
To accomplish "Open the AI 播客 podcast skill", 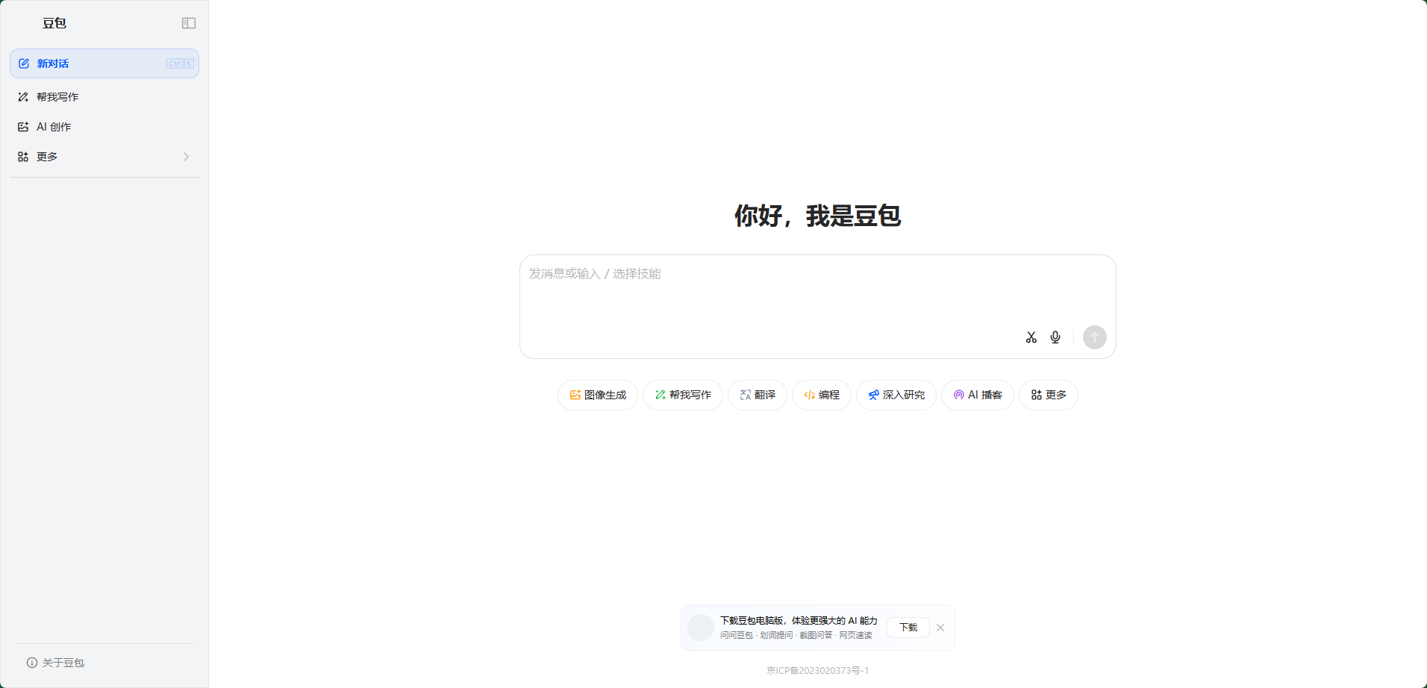I will pos(978,395).
